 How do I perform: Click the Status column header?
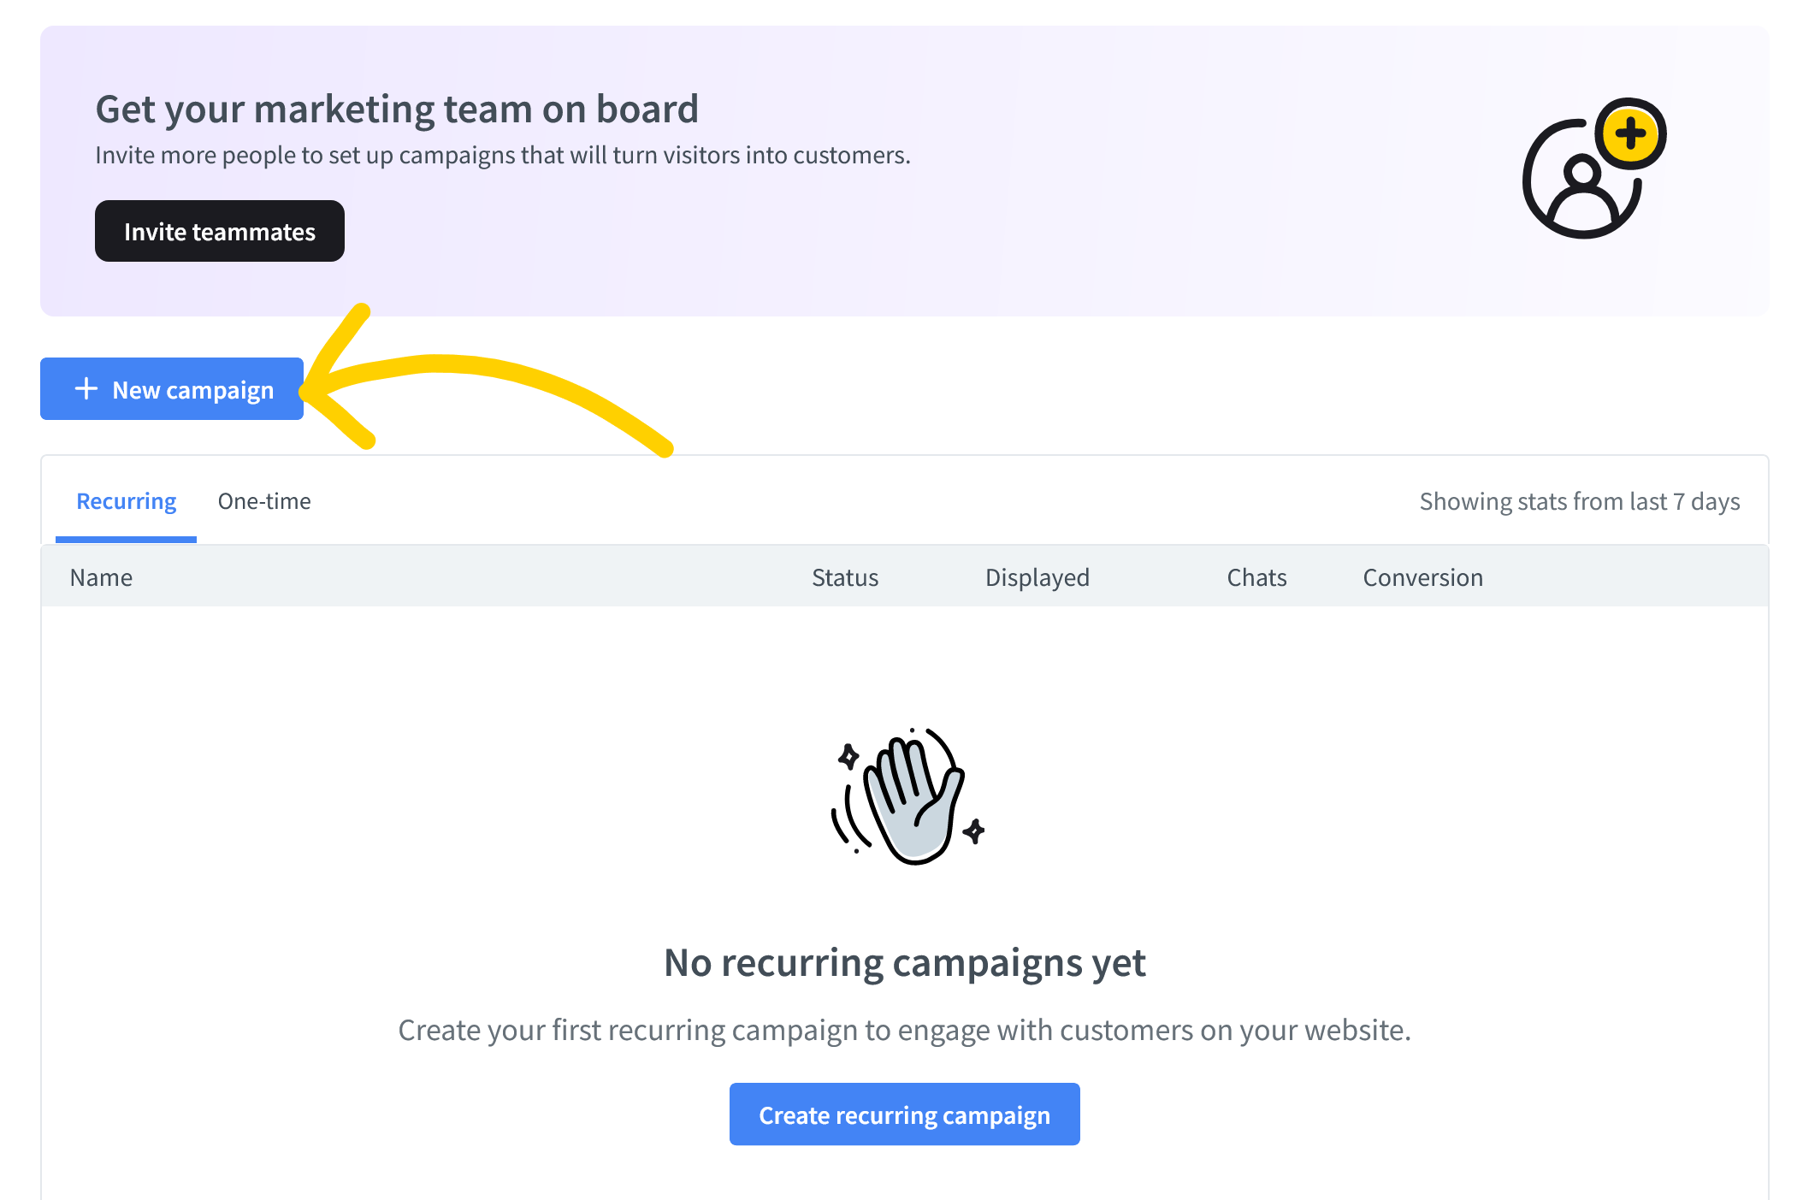tap(845, 577)
